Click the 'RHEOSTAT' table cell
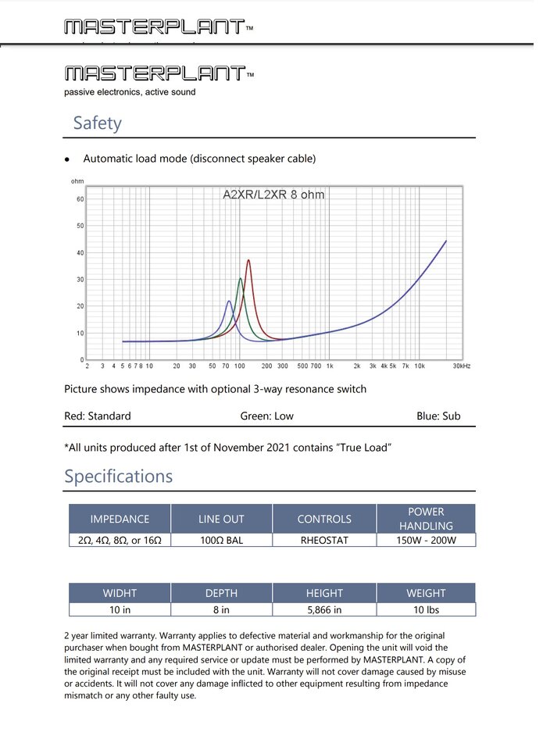Viewport: 543px width, 750px height. [324, 540]
